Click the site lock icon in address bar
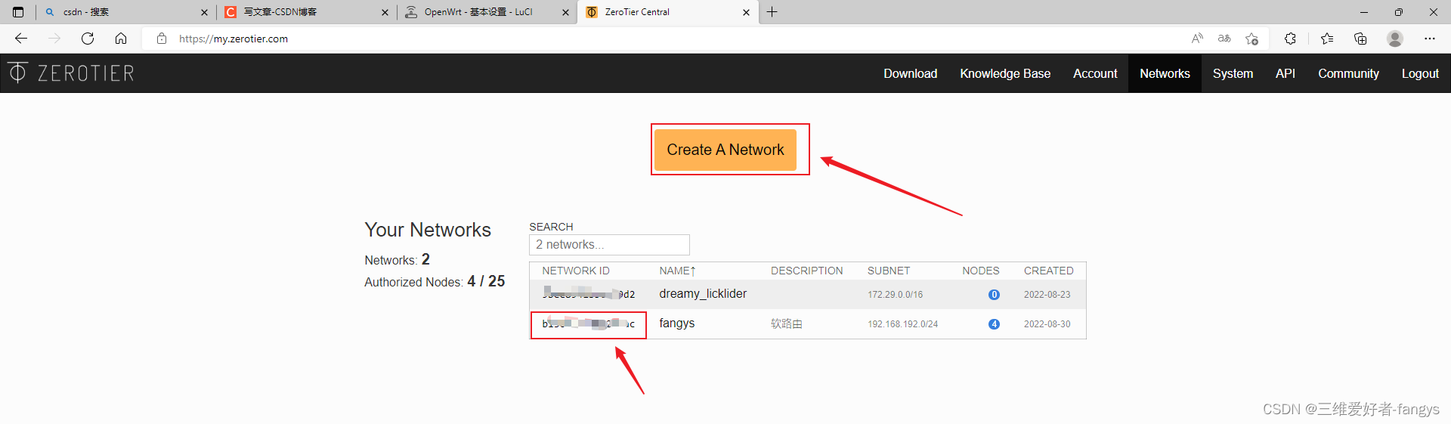The width and height of the screenshot is (1451, 424). [162, 39]
